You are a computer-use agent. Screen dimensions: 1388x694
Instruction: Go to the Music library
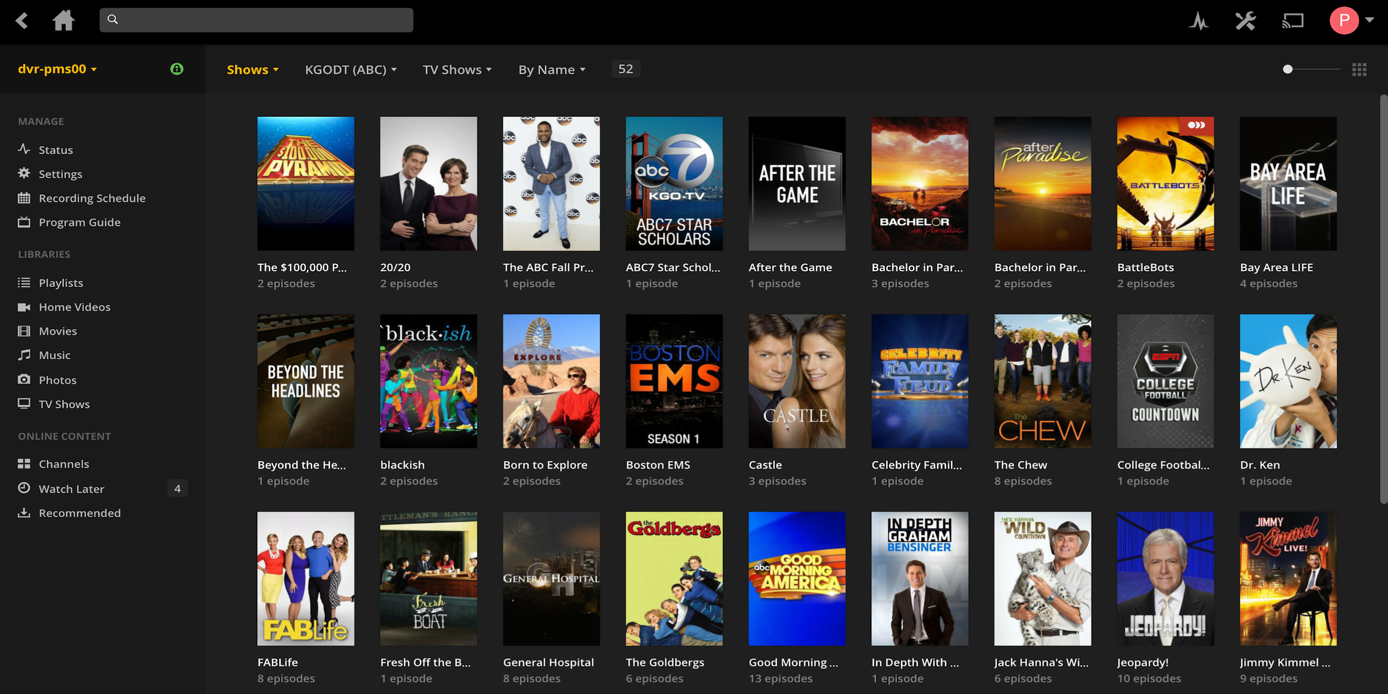pos(54,355)
